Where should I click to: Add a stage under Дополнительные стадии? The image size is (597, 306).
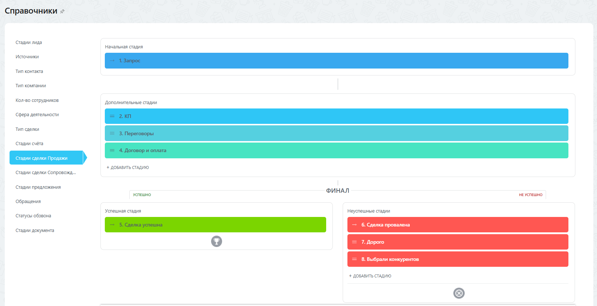click(128, 167)
